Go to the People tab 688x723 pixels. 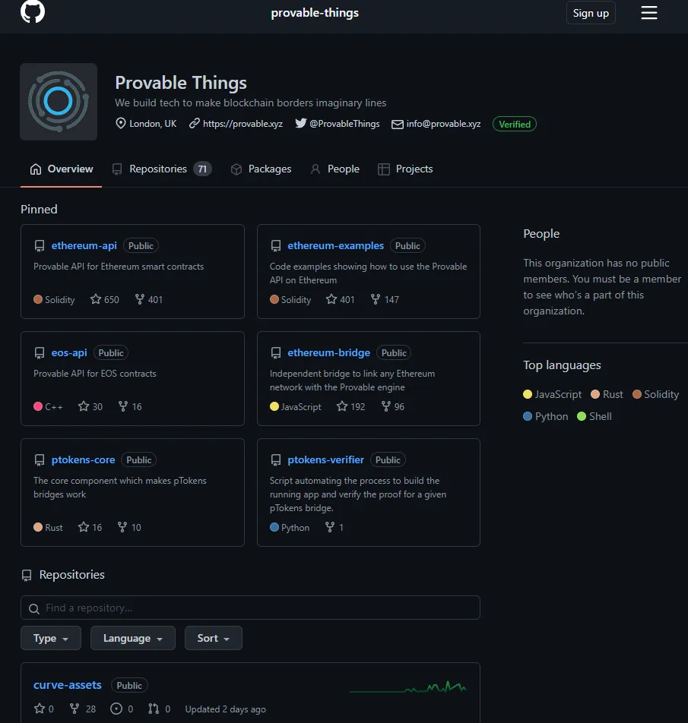pyautogui.click(x=335, y=169)
